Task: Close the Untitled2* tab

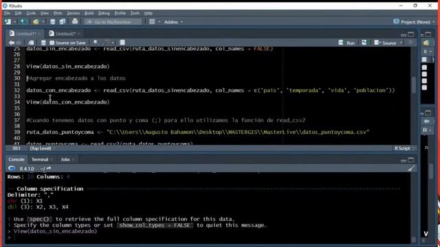Action: (x=80, y=34)
